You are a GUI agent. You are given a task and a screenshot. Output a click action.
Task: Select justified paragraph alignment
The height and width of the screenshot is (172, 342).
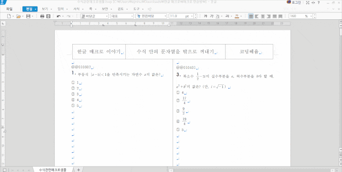pos(251,16)
